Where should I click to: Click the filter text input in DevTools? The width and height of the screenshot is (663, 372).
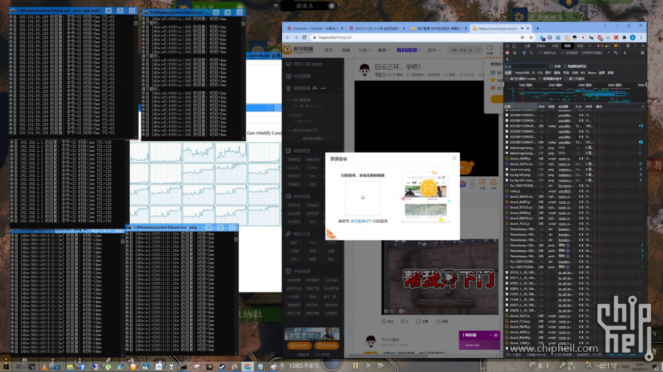pyautogui.click(x=526, y=66)
